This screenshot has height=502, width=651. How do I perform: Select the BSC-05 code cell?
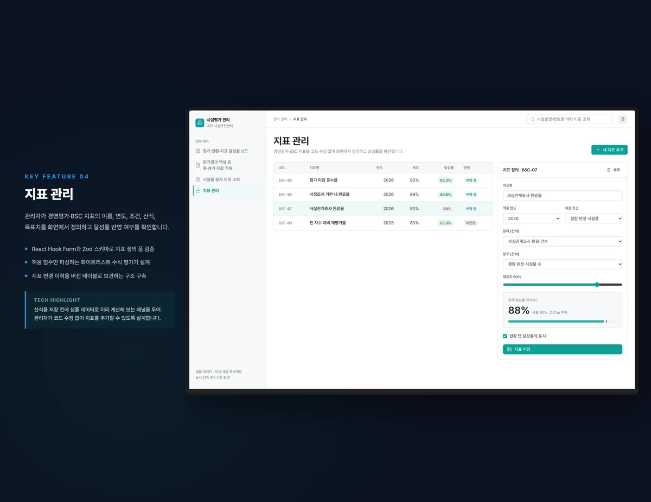[x=285, y=195]
